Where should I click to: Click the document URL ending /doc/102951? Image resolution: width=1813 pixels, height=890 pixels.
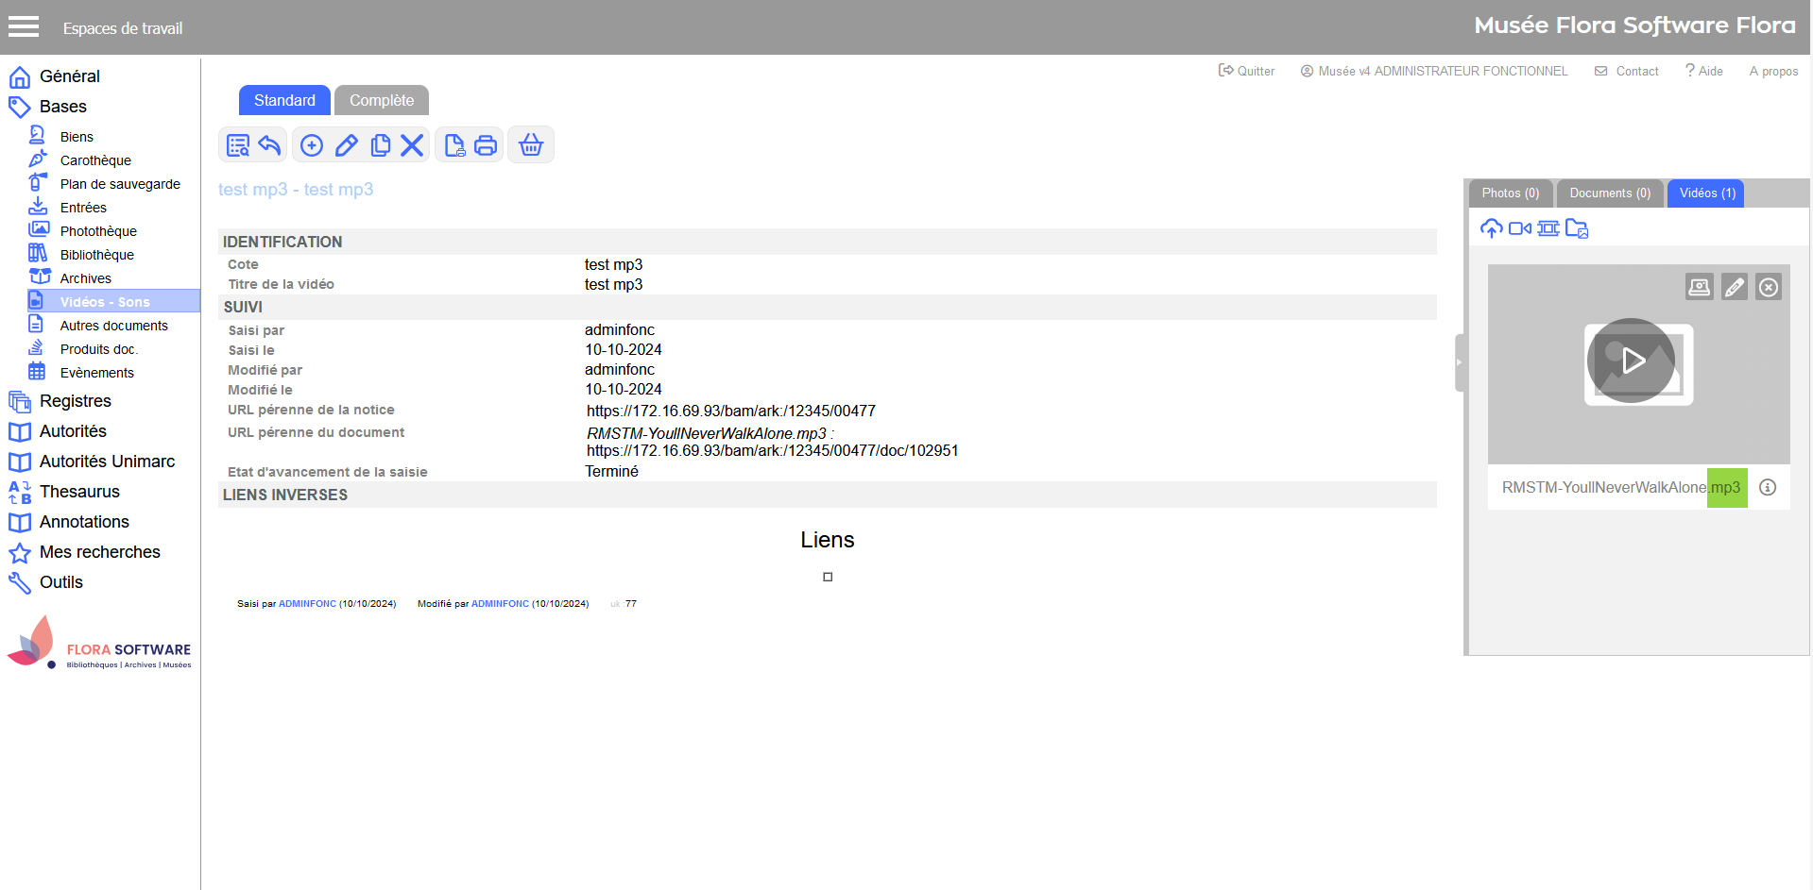pyautogui.click(x=773, y=451)
